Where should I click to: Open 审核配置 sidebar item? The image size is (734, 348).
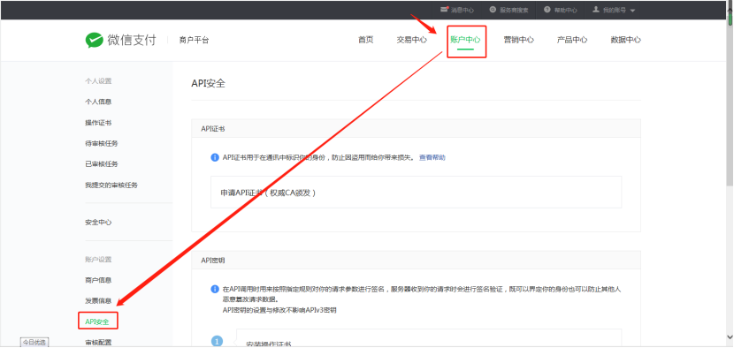pyautogui.click(x=98, y=343)
